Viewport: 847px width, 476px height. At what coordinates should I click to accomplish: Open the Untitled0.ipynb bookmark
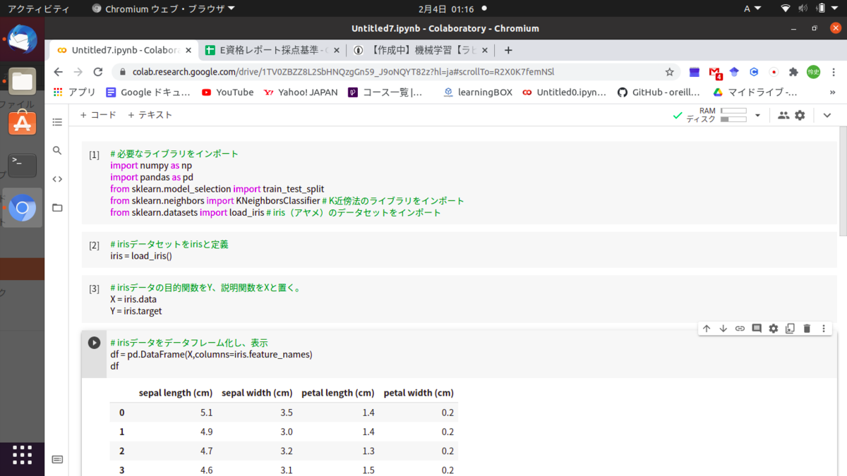pyautogui.click(x=564, y=92)
